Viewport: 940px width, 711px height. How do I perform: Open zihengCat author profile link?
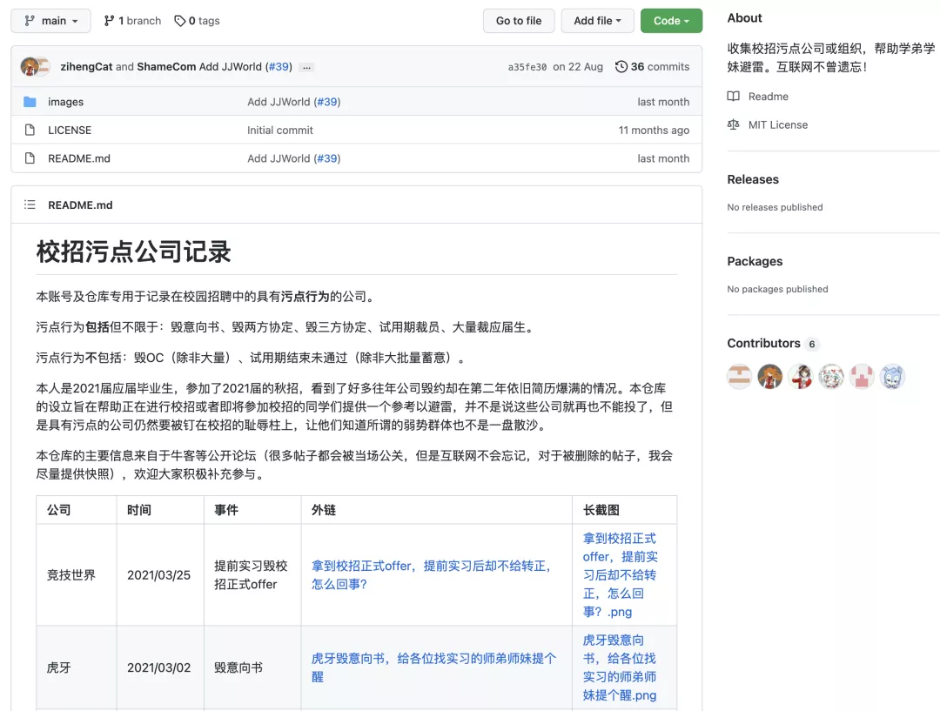(86, 66)
